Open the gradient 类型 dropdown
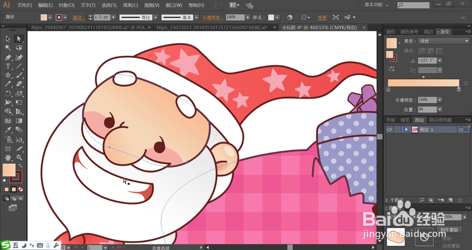This screenshot has width=472, height=250. pyautogui.click(x=444, y=41)
